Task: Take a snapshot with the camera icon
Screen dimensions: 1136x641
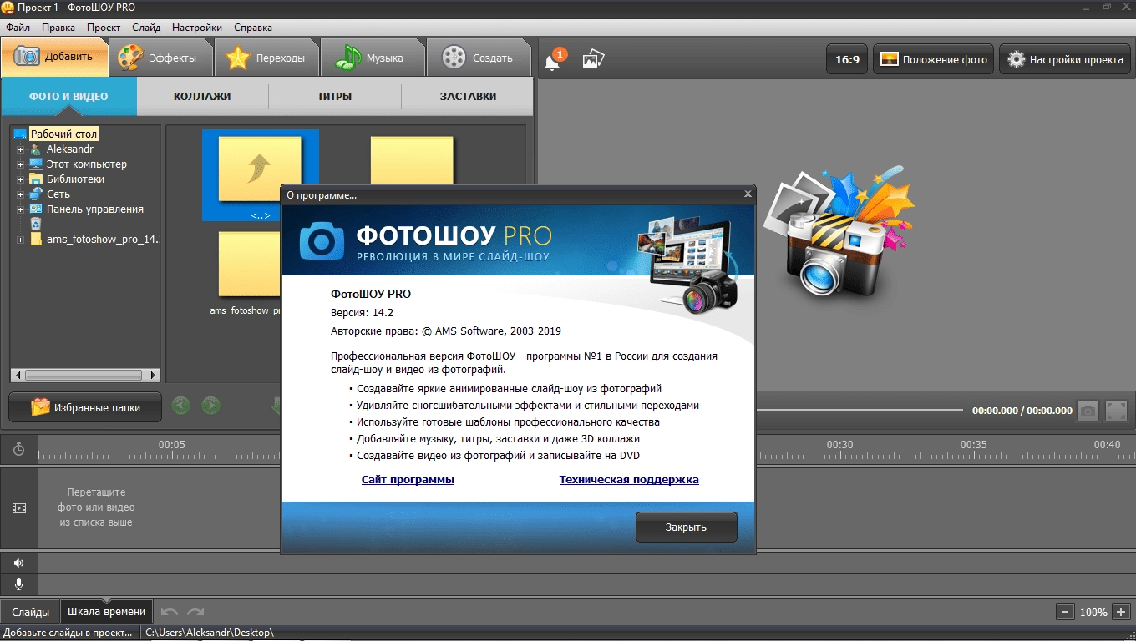Action: tap(1088, 411)
